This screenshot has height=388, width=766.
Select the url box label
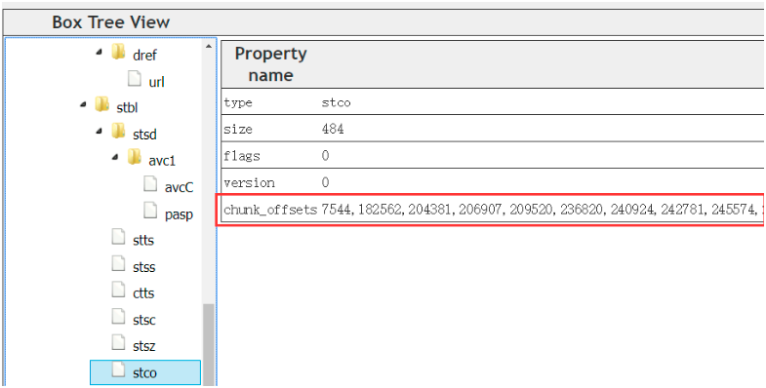(156, 82)
